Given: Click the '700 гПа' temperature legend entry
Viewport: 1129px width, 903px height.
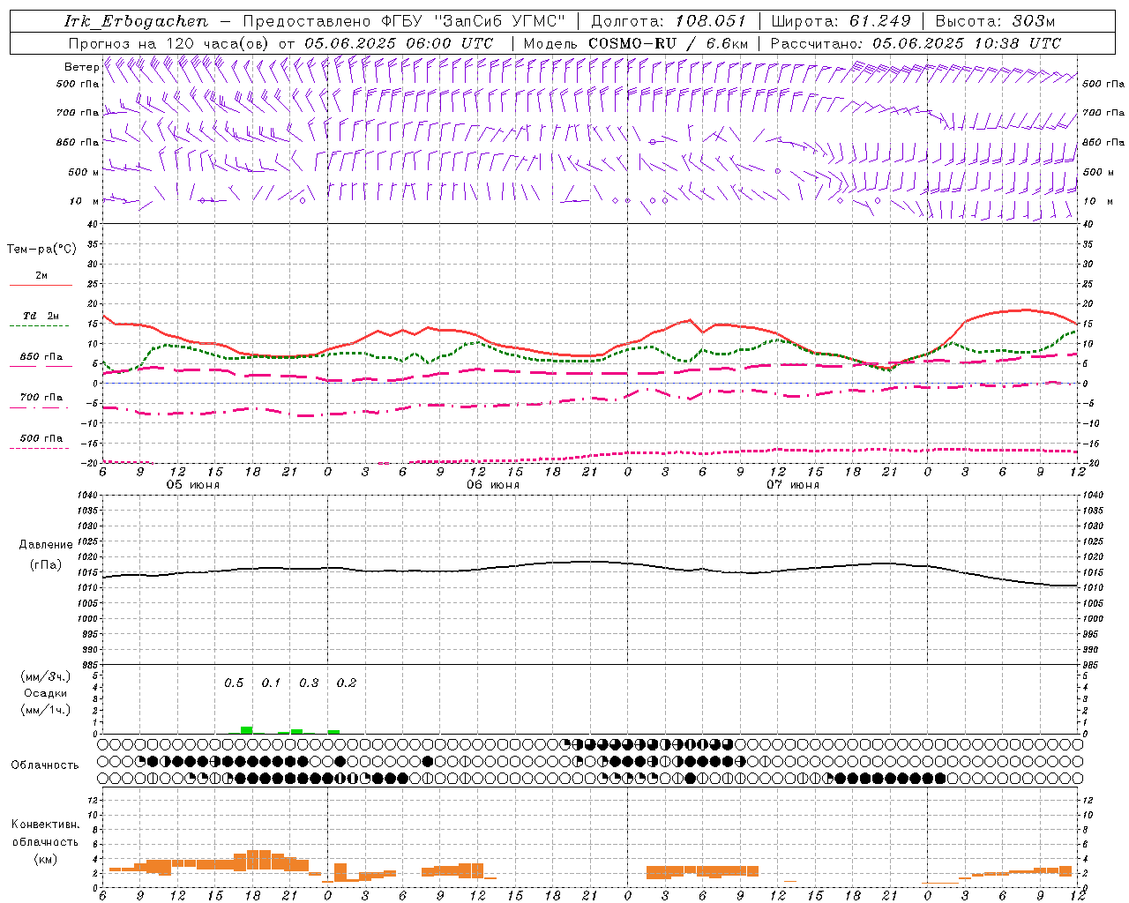Looking at the screenshot, I should click(41, 398).
